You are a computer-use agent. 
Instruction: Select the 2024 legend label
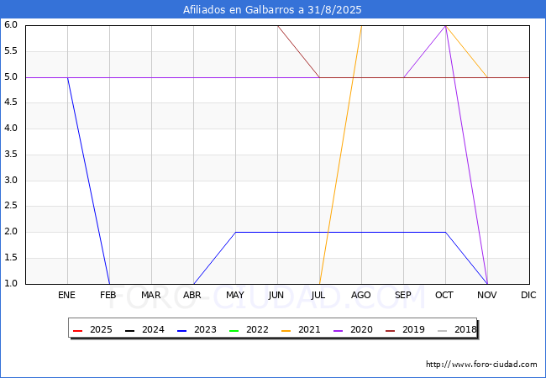153,329
